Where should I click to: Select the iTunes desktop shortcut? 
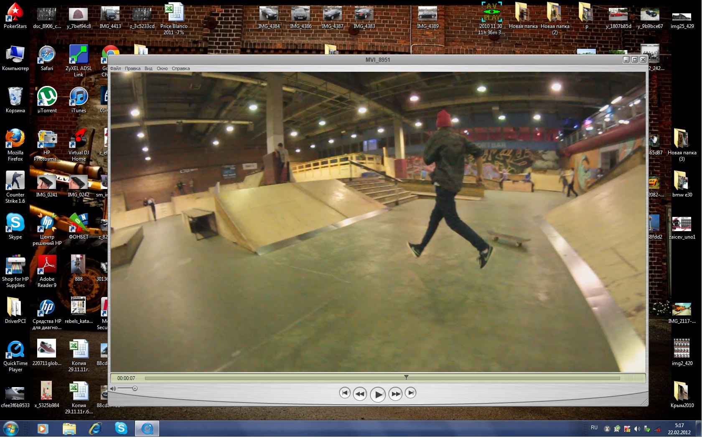[x=79, y=98]
